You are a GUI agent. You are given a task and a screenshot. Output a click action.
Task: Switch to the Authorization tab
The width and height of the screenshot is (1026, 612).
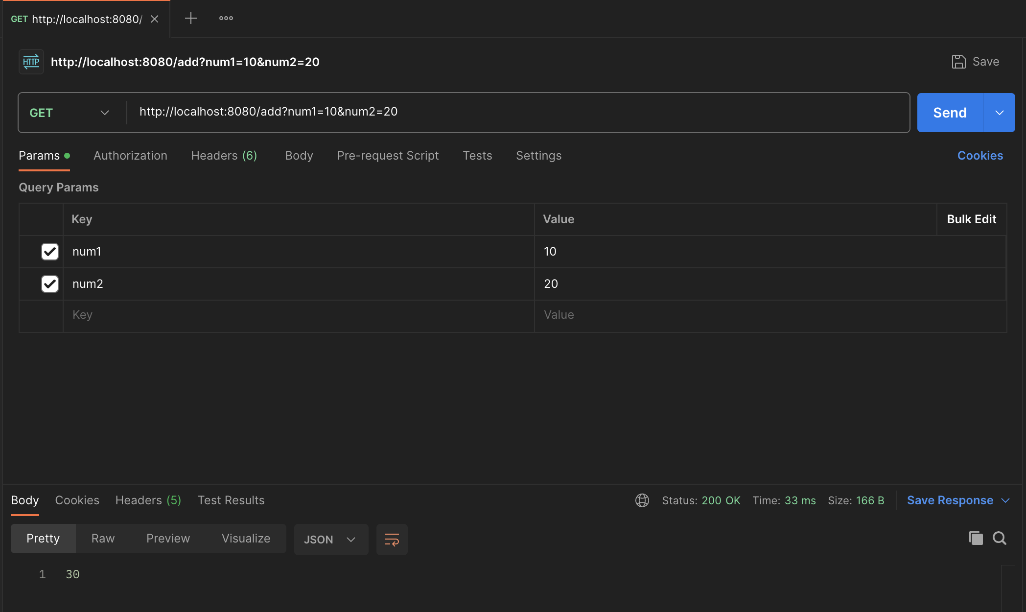(x=130, y=156)
